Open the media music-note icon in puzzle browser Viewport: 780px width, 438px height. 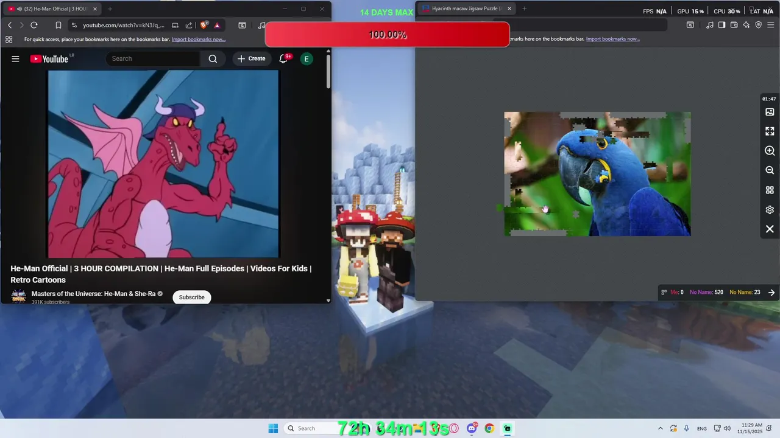click(x=709, y=25)
